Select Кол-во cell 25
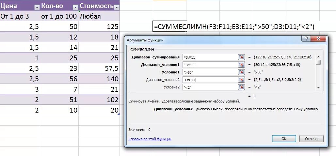Image resolution: width=336 pixels, height=156 pixels. coord(59,58)
